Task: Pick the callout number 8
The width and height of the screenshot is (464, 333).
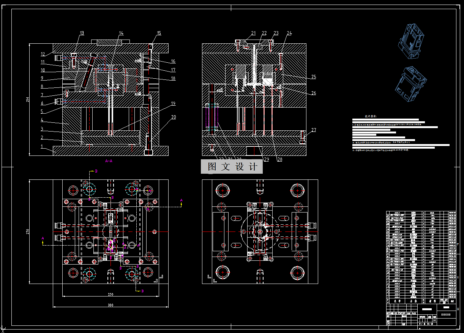Action: tap(43, 87)
